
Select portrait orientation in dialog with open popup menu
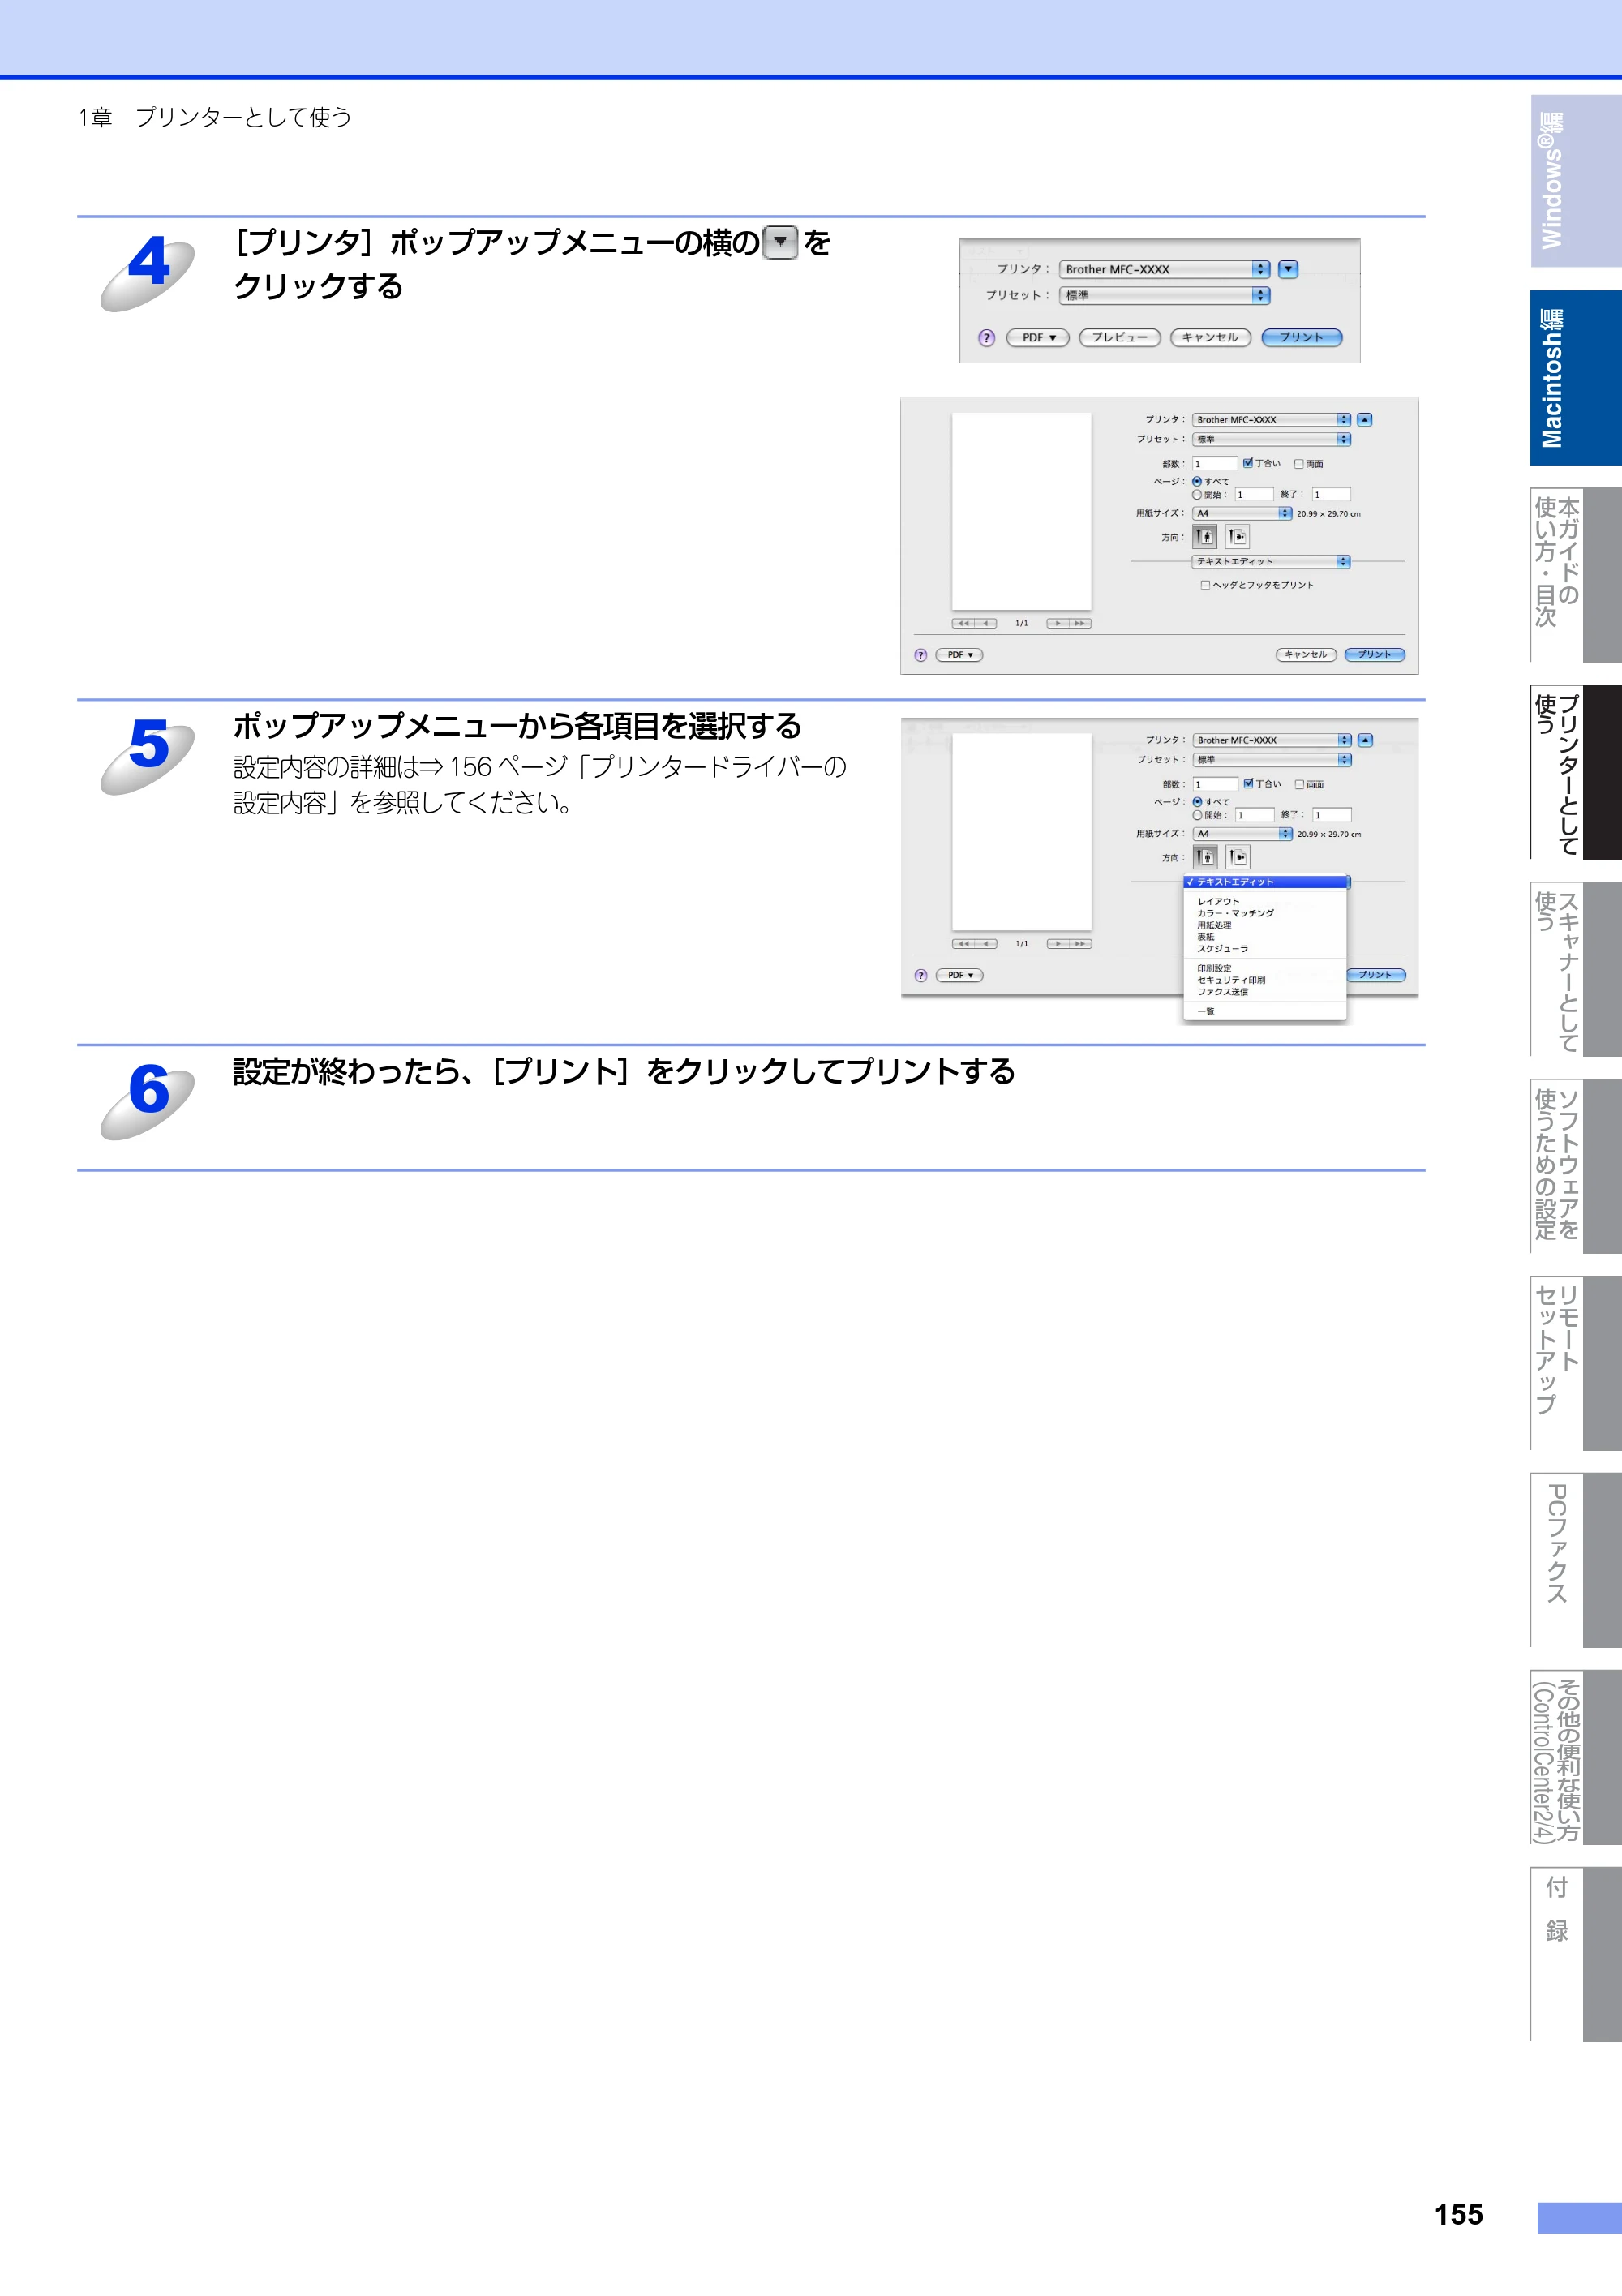(1206, 857)
